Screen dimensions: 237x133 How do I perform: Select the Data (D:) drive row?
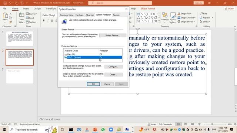click(x=93, y=54)
